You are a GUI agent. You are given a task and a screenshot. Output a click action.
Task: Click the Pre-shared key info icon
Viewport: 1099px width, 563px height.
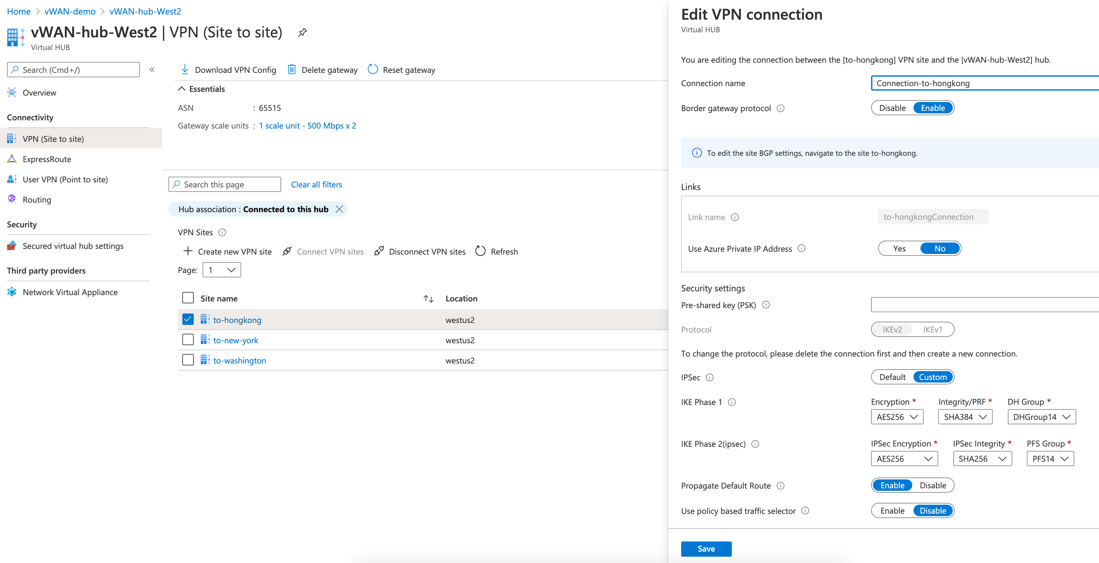tap(766, 305)
